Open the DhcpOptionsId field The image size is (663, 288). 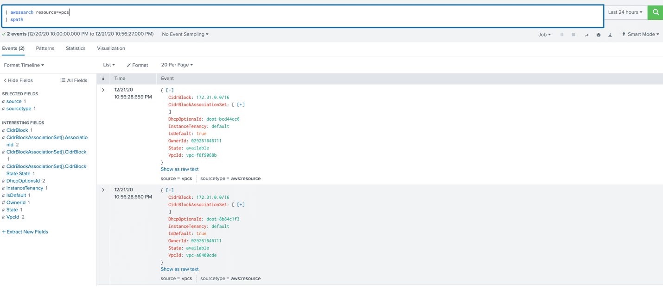(x=23, y=181)
